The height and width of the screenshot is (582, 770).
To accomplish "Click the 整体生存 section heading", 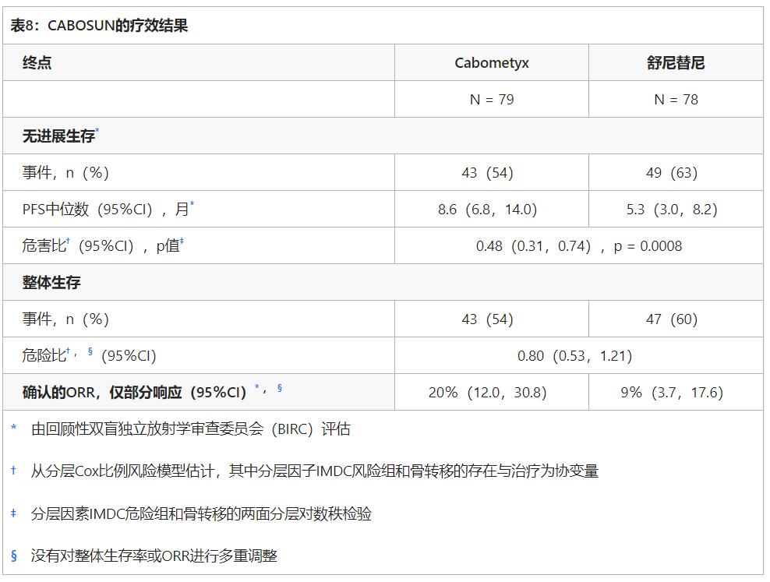I will click(x=51, y=283).
